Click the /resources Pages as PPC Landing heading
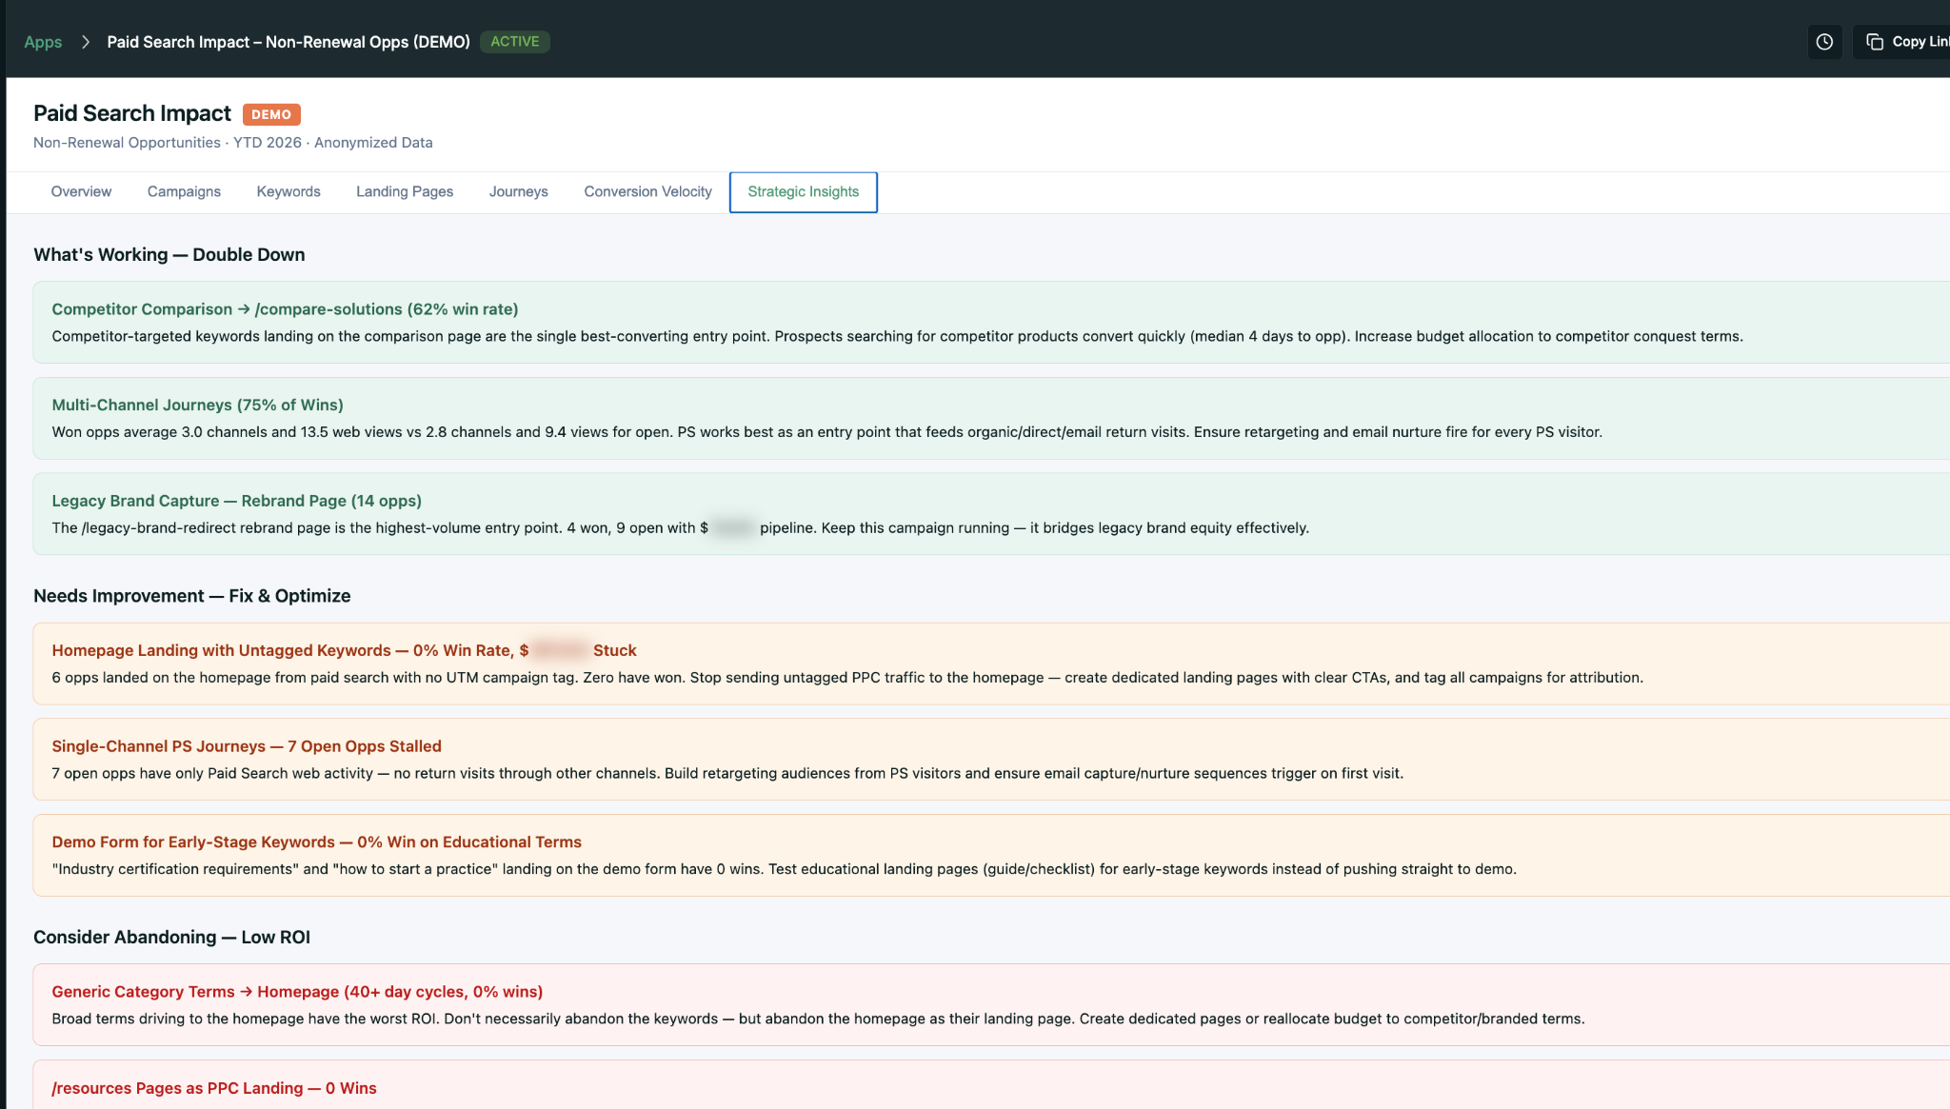Screen dimensions: 1950x1109 click(x=214, y=1088)
